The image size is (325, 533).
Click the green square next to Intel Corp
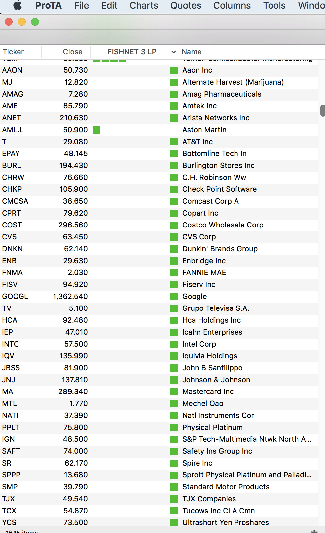pos(174,344)
